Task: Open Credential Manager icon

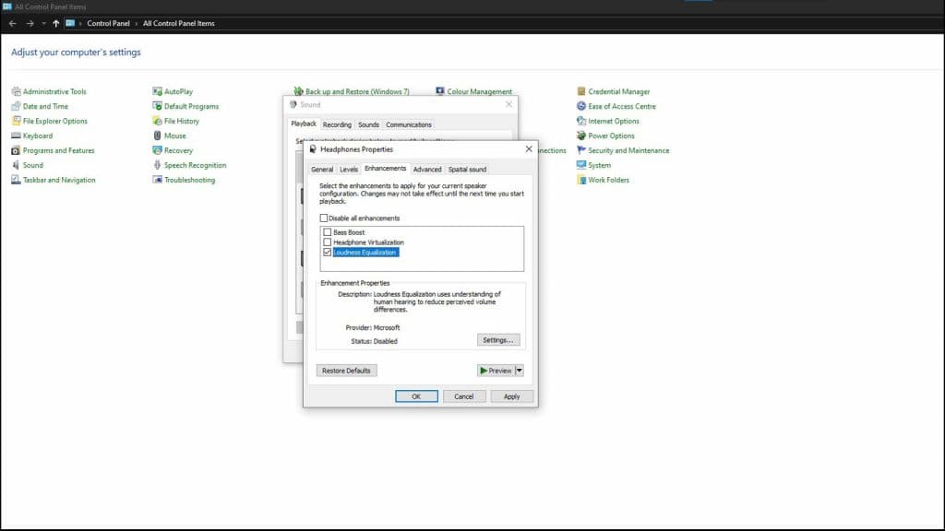Action: 581,91
